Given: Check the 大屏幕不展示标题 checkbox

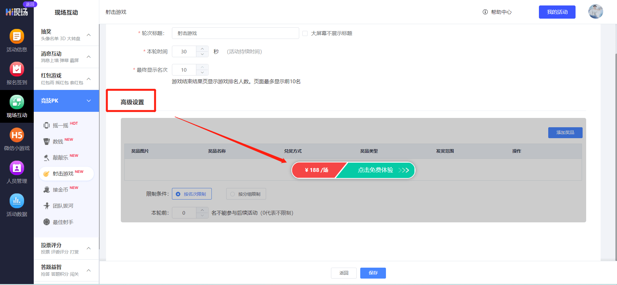Looking at the screenshot, I should (305, 33).
